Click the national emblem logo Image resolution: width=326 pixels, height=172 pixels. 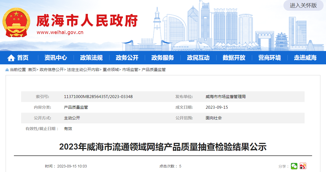[x=17, y=23]
